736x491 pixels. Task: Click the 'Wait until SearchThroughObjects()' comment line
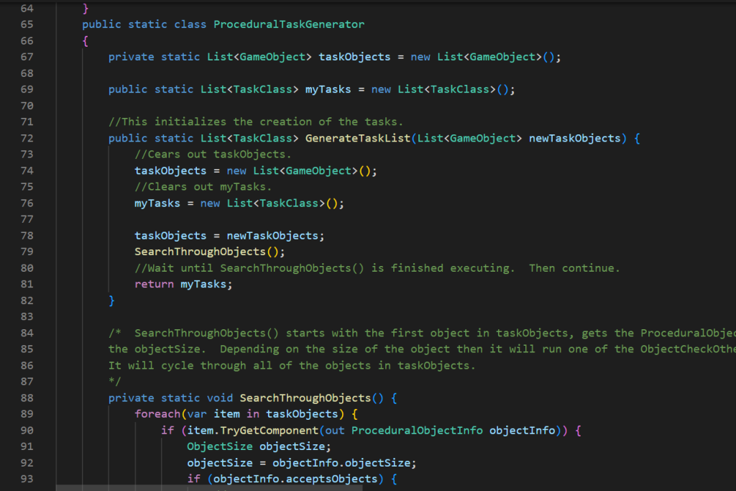coord(377,268)
